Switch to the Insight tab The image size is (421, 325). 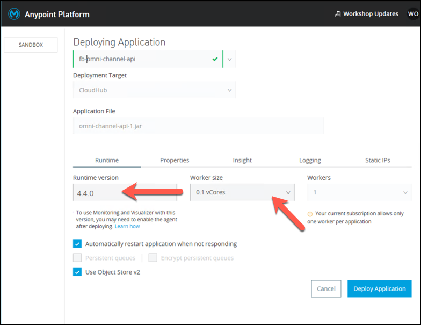pyautogui.click(x=242, y=160)
